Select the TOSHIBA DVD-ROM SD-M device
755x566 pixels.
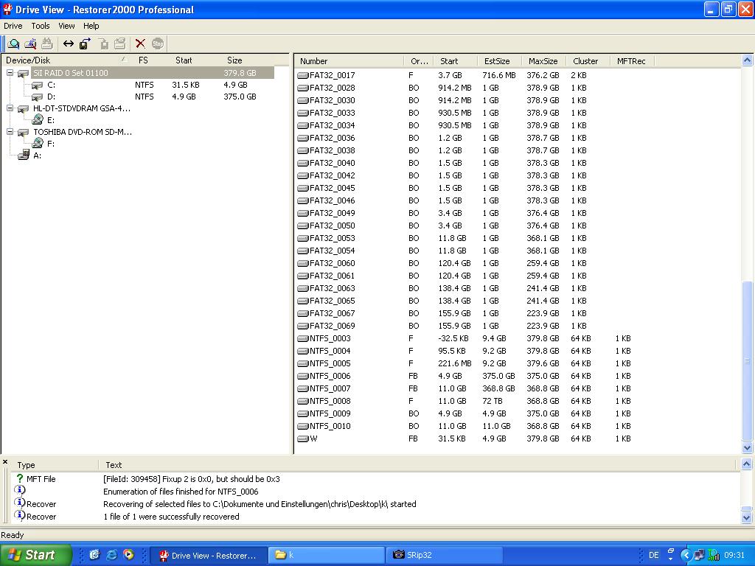pyautogui.click(x=83, y=131)
